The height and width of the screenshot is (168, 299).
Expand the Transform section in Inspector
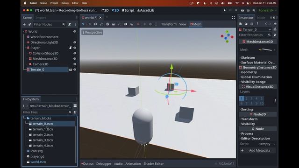pos(249,119)
